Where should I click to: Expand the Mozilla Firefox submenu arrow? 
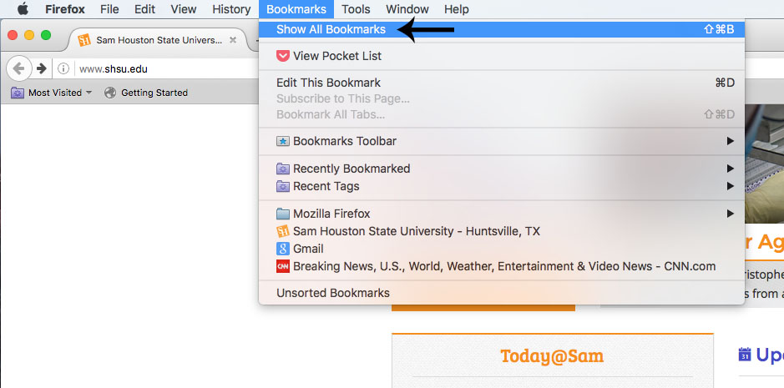point(730,214)
